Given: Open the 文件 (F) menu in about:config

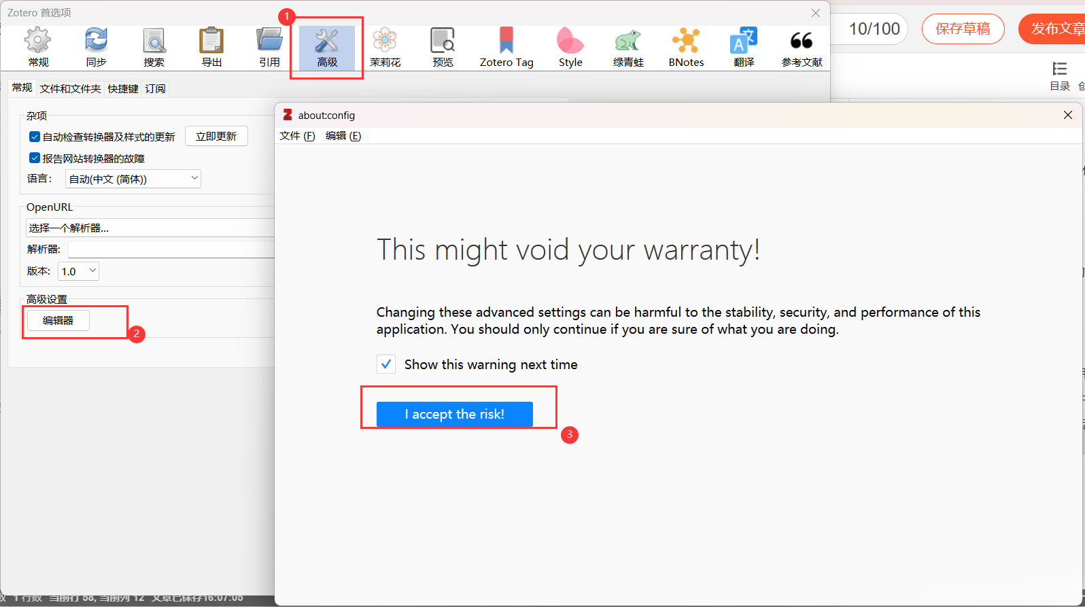Looking at the screenshot, I should [297, 136].
